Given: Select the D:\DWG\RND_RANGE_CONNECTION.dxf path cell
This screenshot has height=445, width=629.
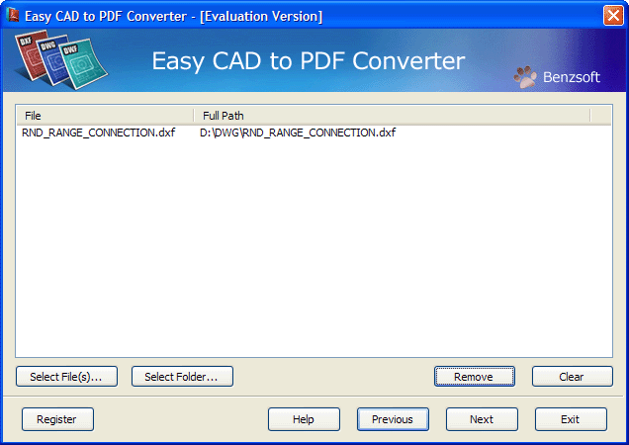Looking at the screenshot, I should (x=298, y=133).
